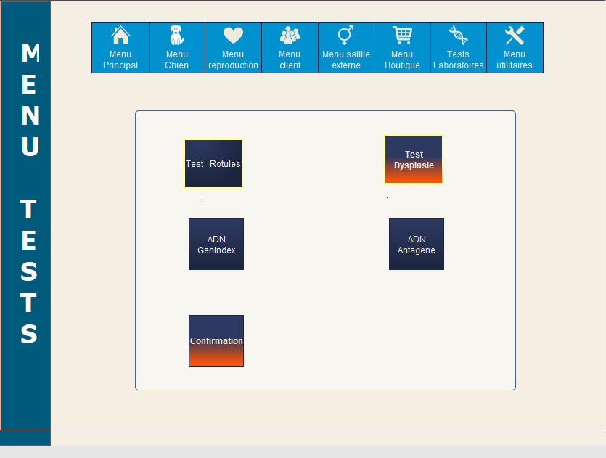Screen dimensions: 606x458
Task: Click the 'Menu utilitaires' text label
Action: [x=515, y=60]
